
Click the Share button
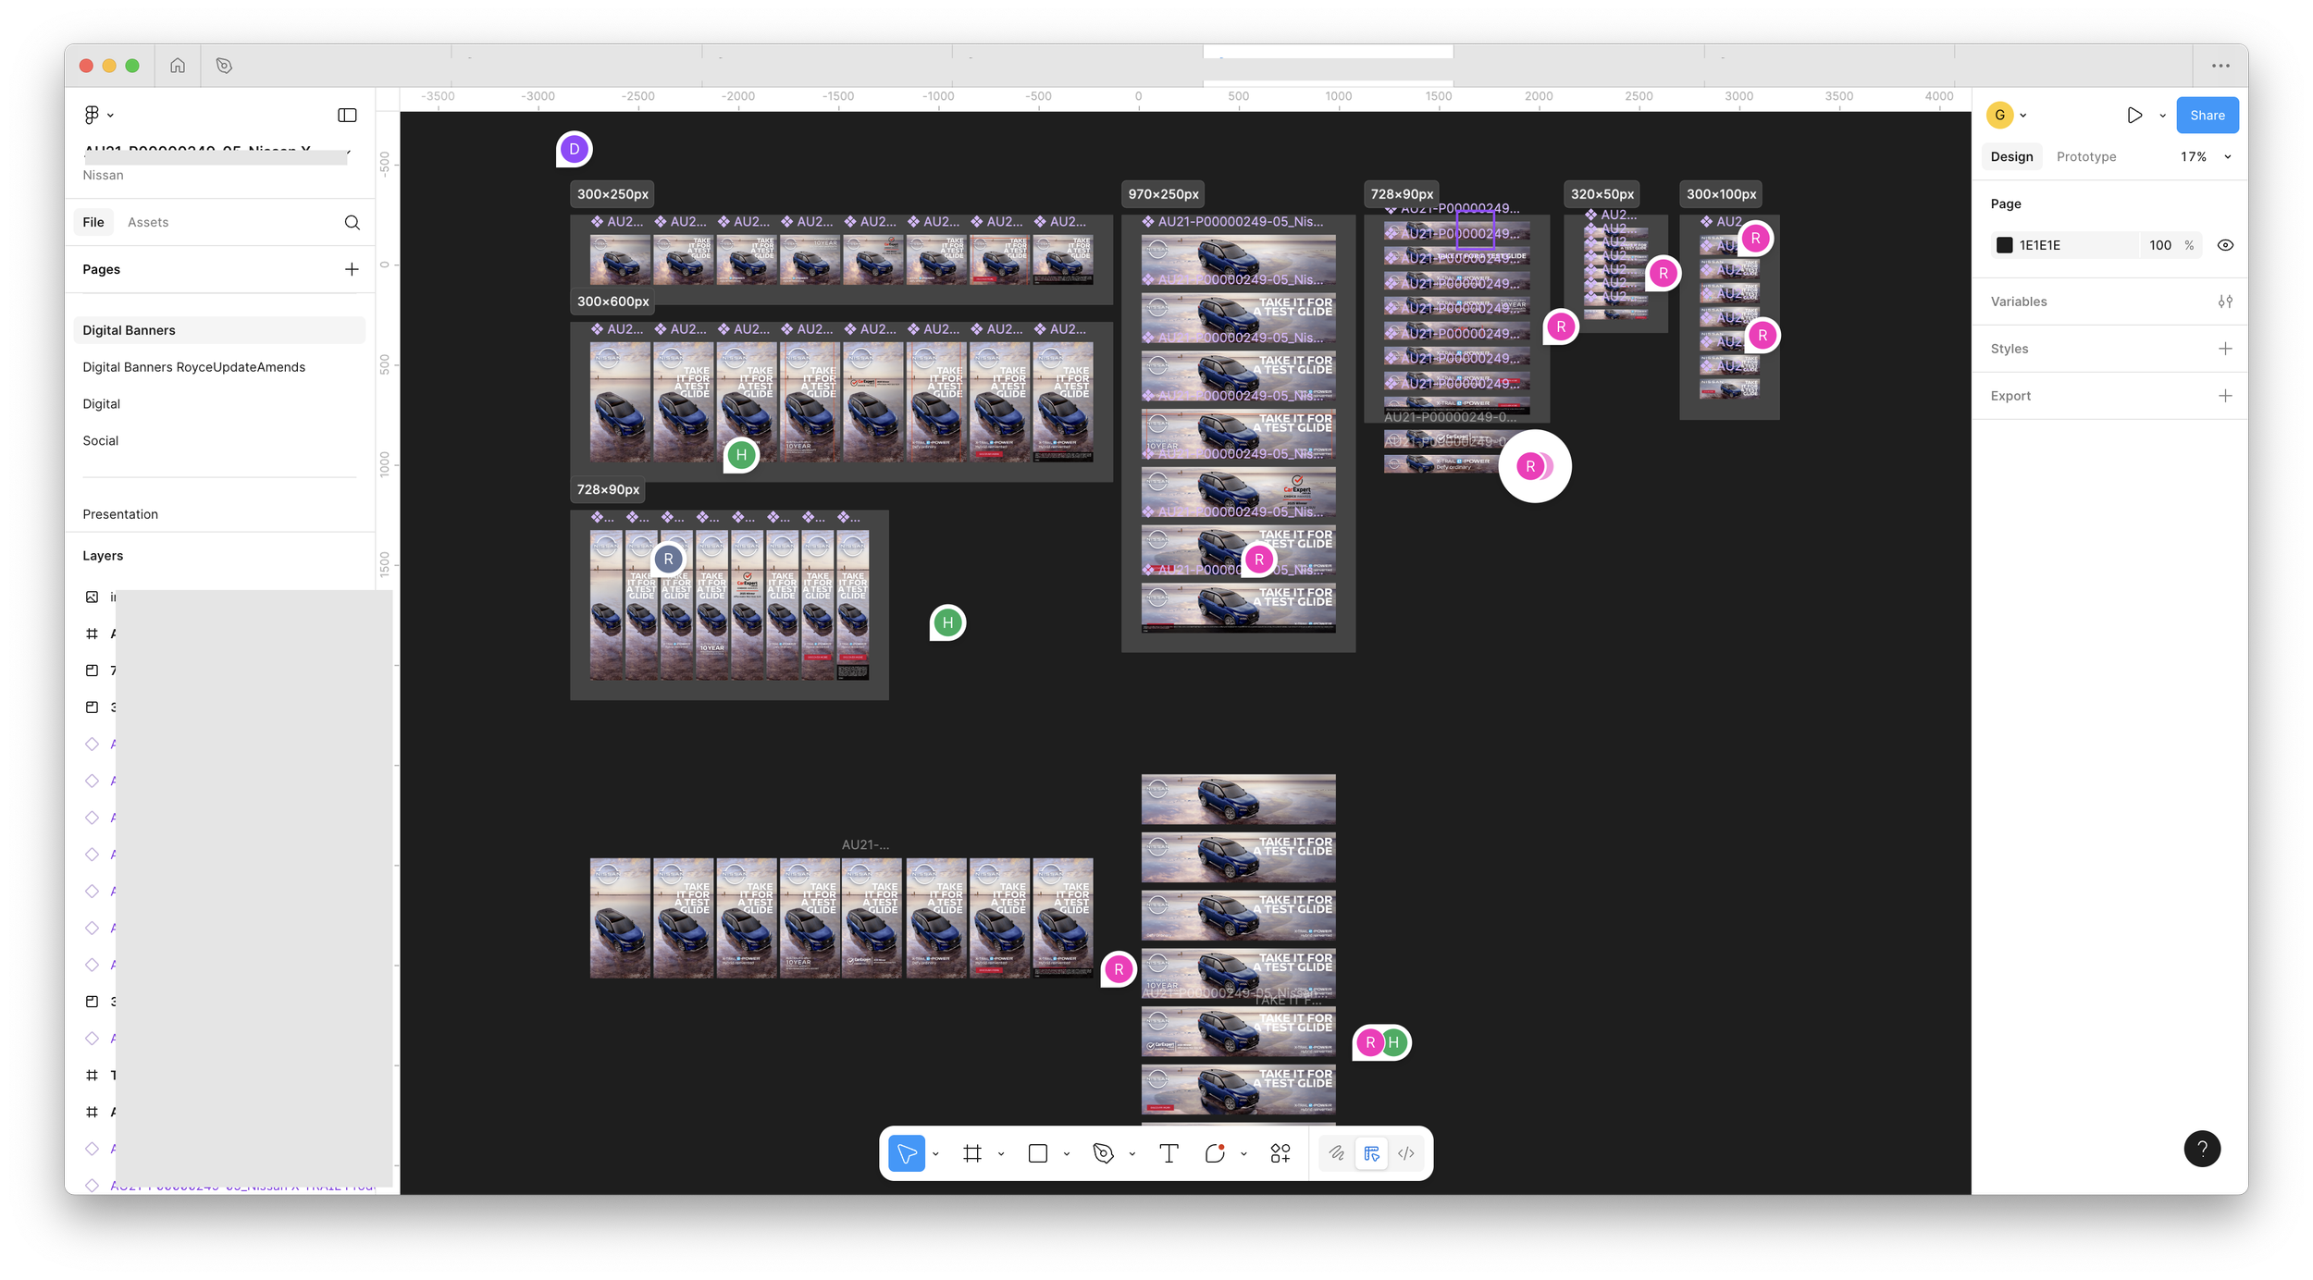point(2207,115)
